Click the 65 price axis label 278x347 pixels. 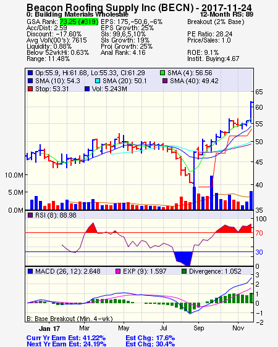[x=259, y=92]
